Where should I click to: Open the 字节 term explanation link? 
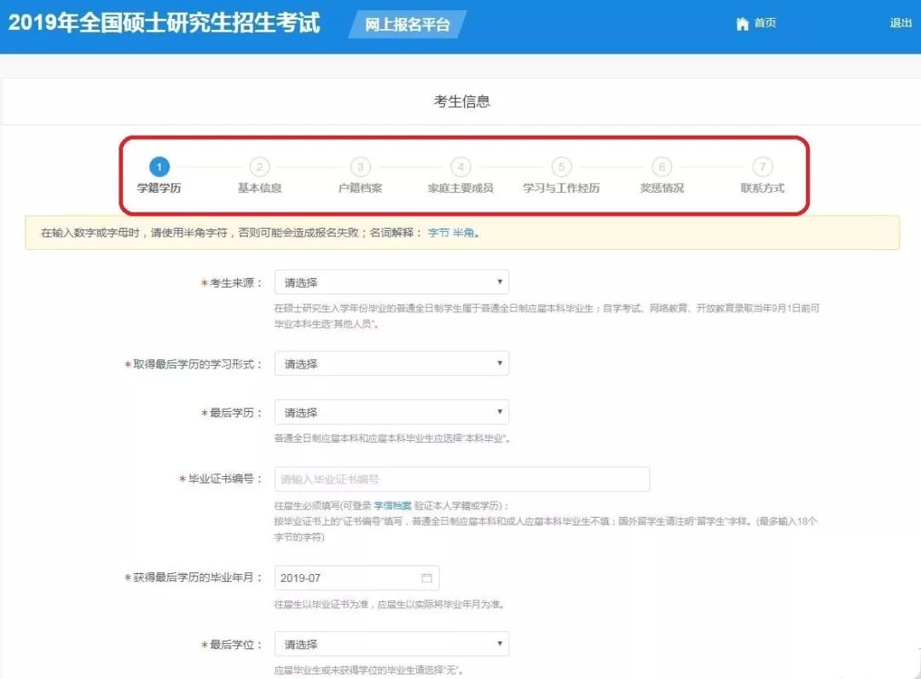437,233
